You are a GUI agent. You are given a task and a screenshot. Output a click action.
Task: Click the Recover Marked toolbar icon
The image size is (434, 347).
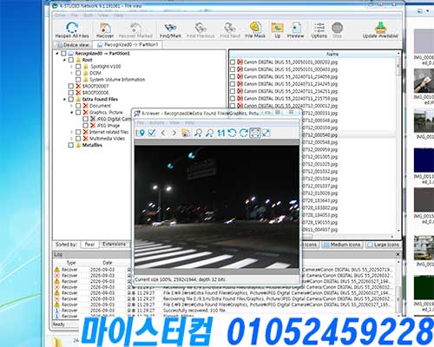click(135, 29)
